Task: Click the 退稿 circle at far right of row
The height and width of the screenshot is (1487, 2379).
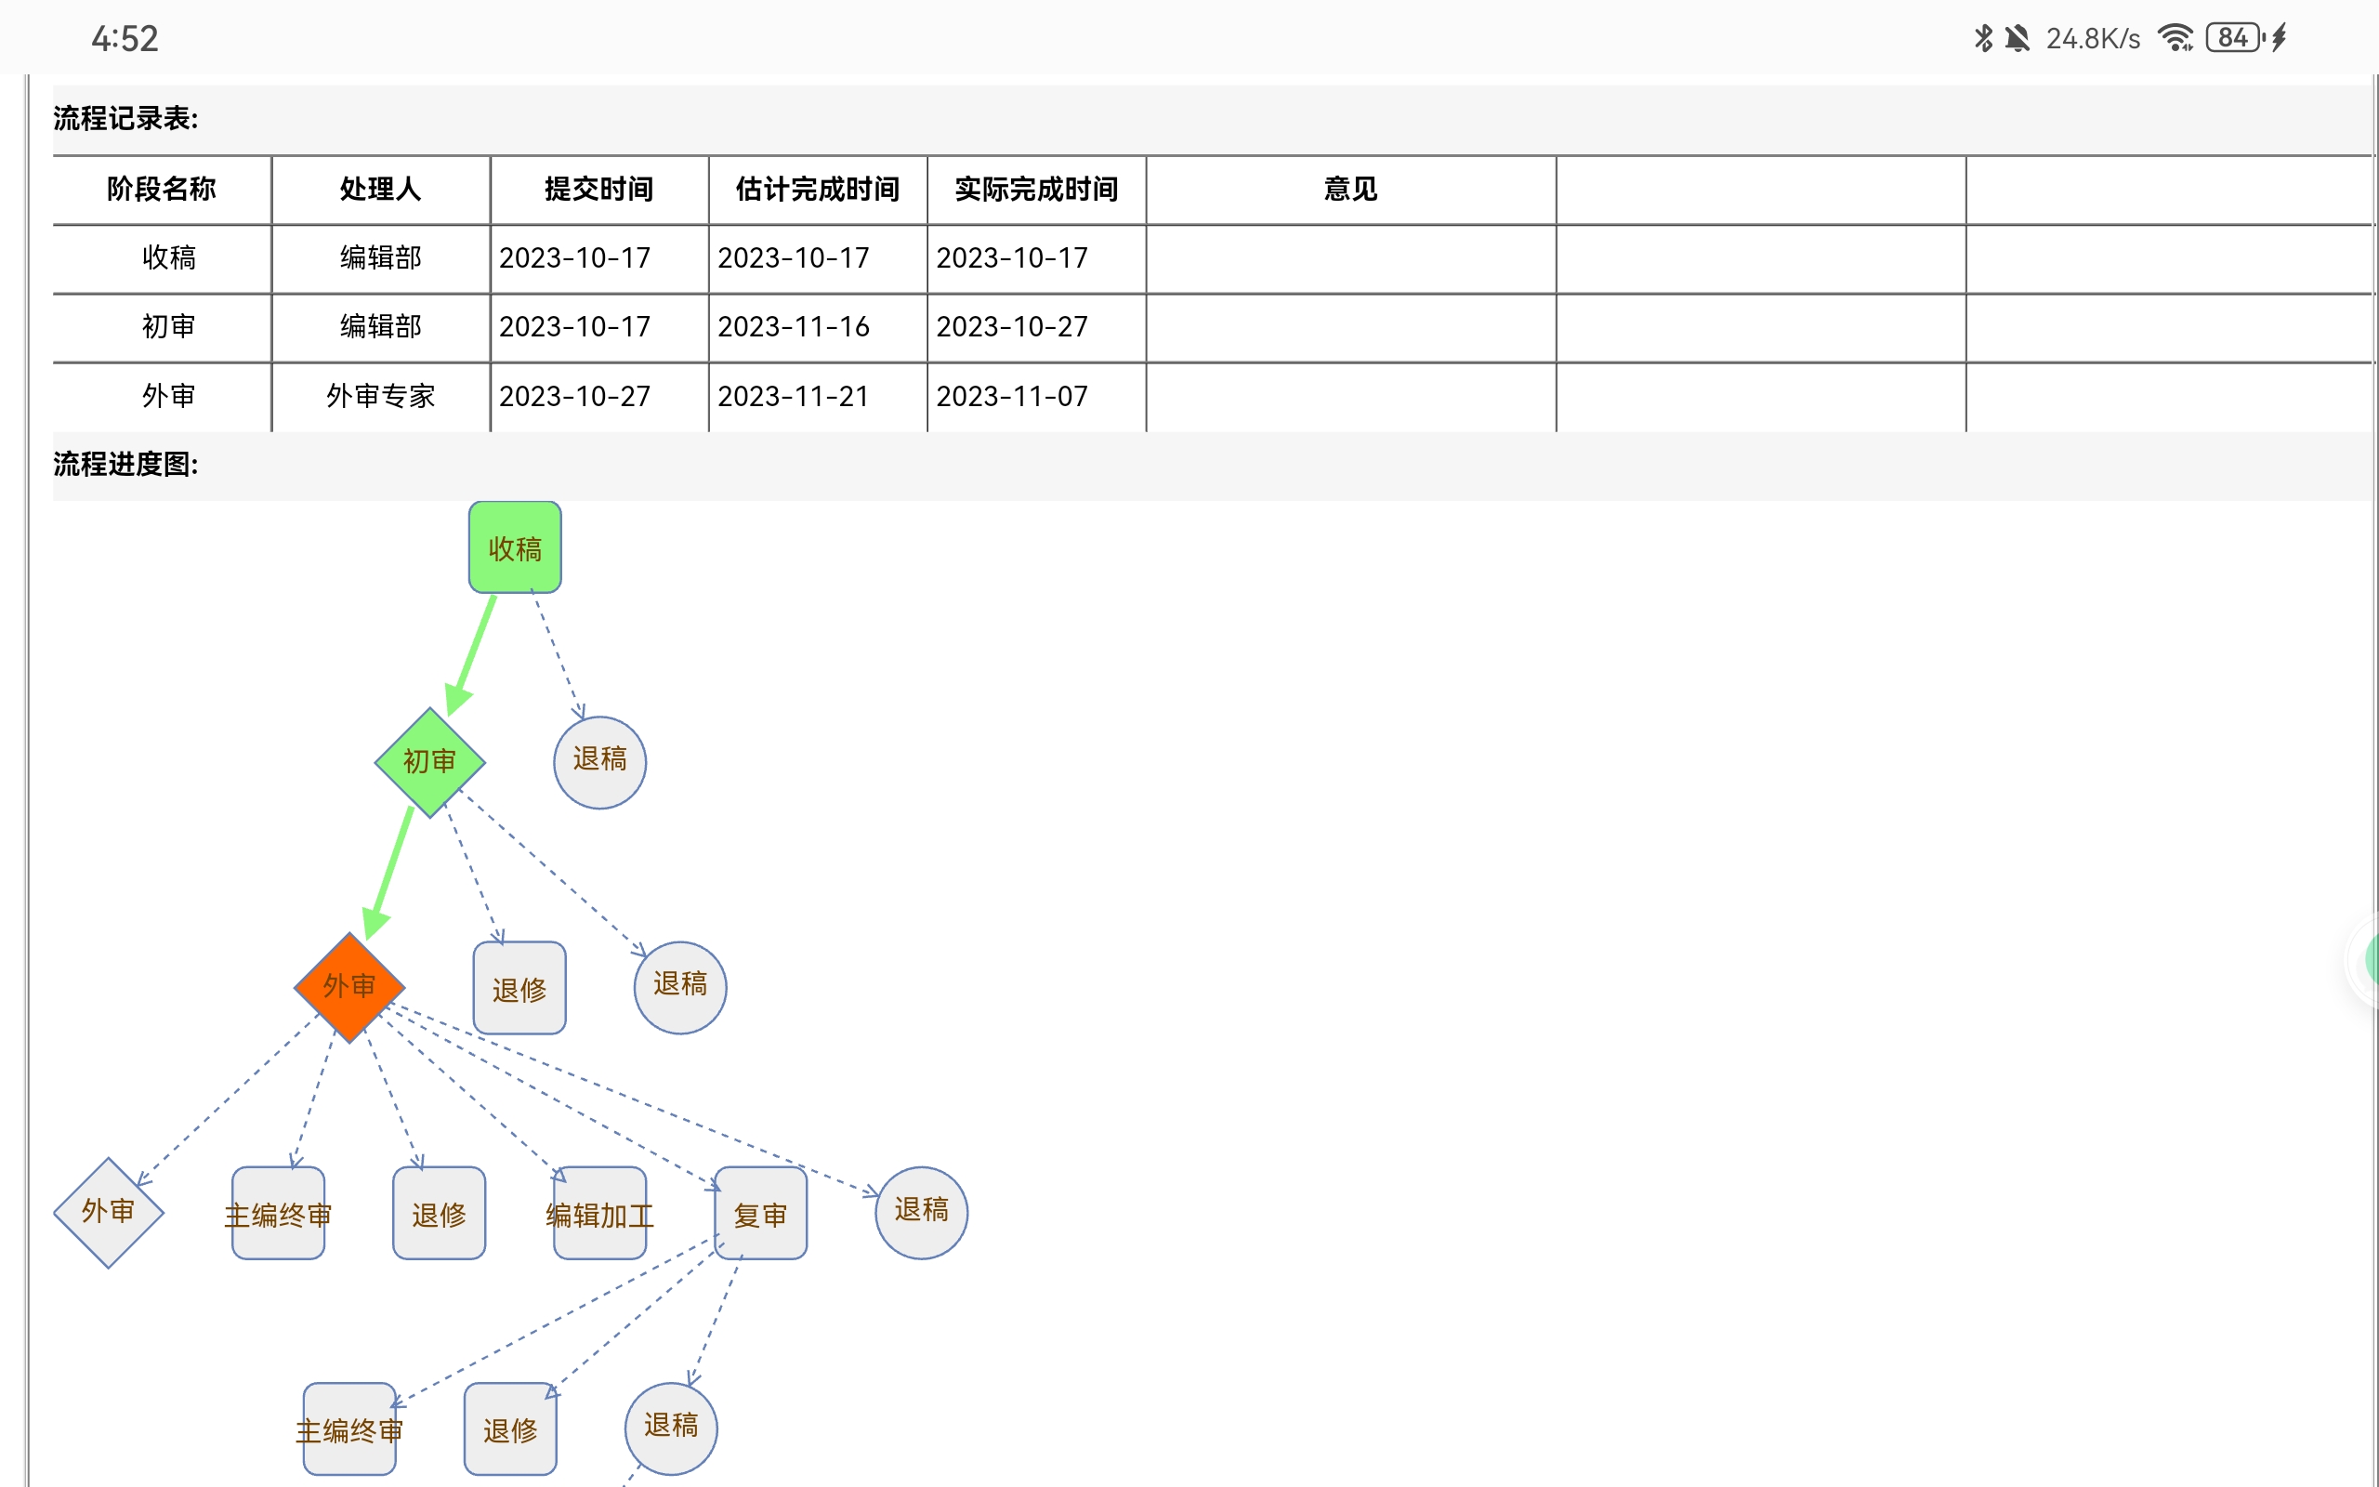Action: pos(921,1212)
